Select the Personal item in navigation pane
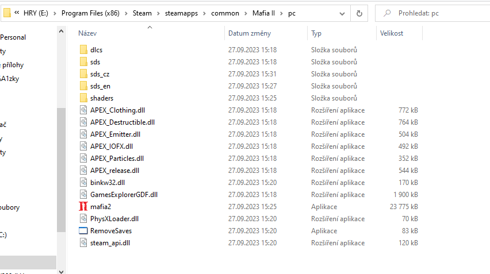This screenshot has width=490, height=274. (x=13, y=37)
